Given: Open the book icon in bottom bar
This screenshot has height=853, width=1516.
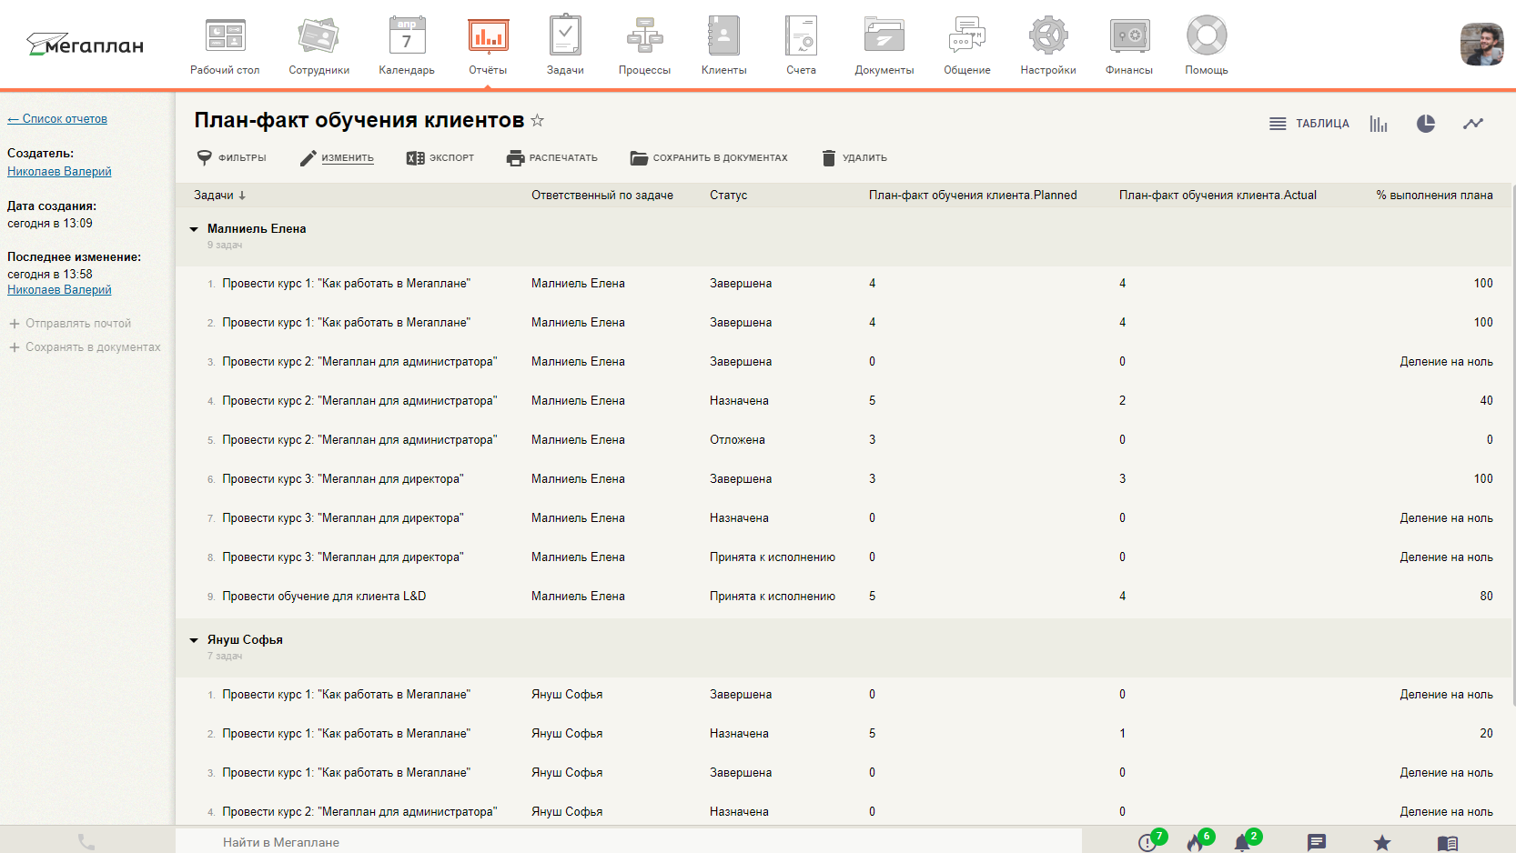Looking at the screenshot, I should (x=1448, y=844).
